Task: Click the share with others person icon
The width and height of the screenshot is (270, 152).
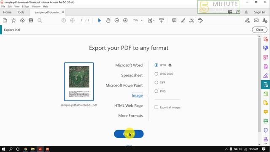Action: (x=265, y=20)
